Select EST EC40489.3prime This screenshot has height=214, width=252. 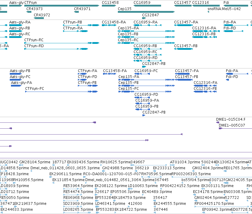157,192
